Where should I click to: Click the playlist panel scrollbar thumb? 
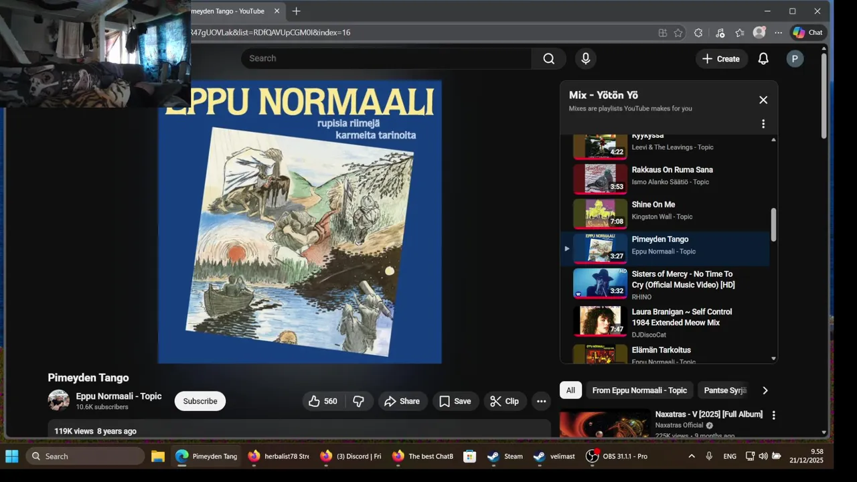click(774, 224)
